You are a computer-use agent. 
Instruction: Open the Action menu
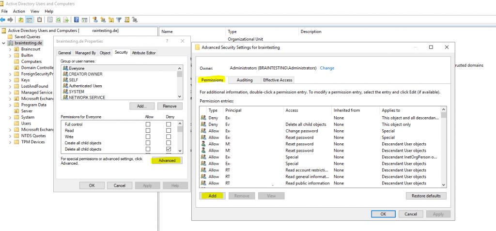[x=19, y=11]
